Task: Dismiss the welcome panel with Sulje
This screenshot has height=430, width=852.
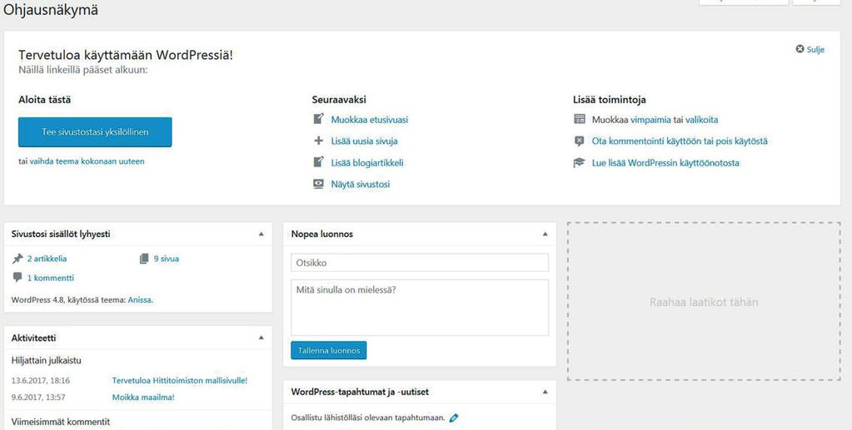Action: coord(810,49)
